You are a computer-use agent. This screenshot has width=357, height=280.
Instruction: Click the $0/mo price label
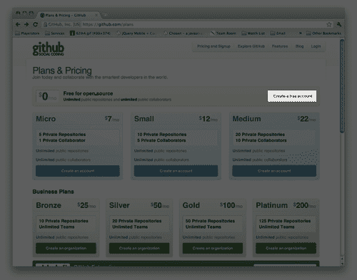coord(48,96)
